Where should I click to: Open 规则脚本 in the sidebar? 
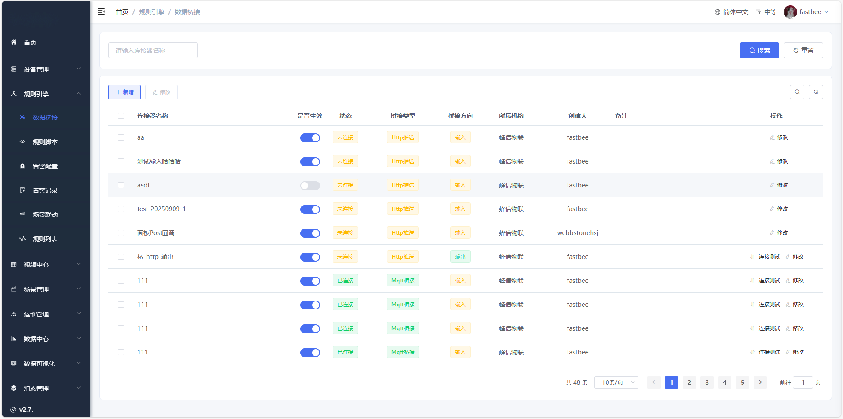click(x=45, y=142)
